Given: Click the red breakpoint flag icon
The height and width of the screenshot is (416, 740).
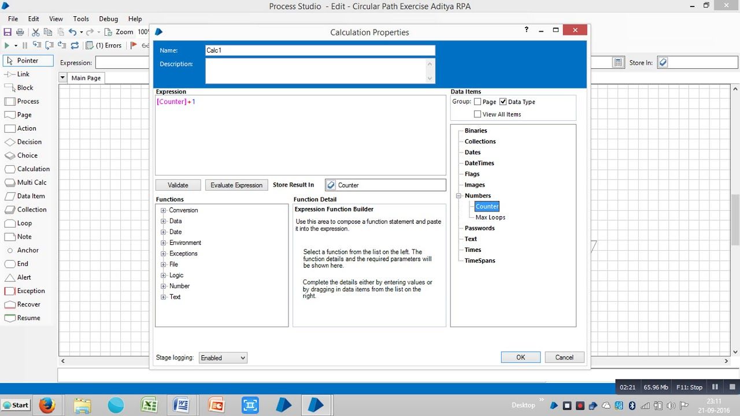Looking at the screenshot, I should click(134, 46).
